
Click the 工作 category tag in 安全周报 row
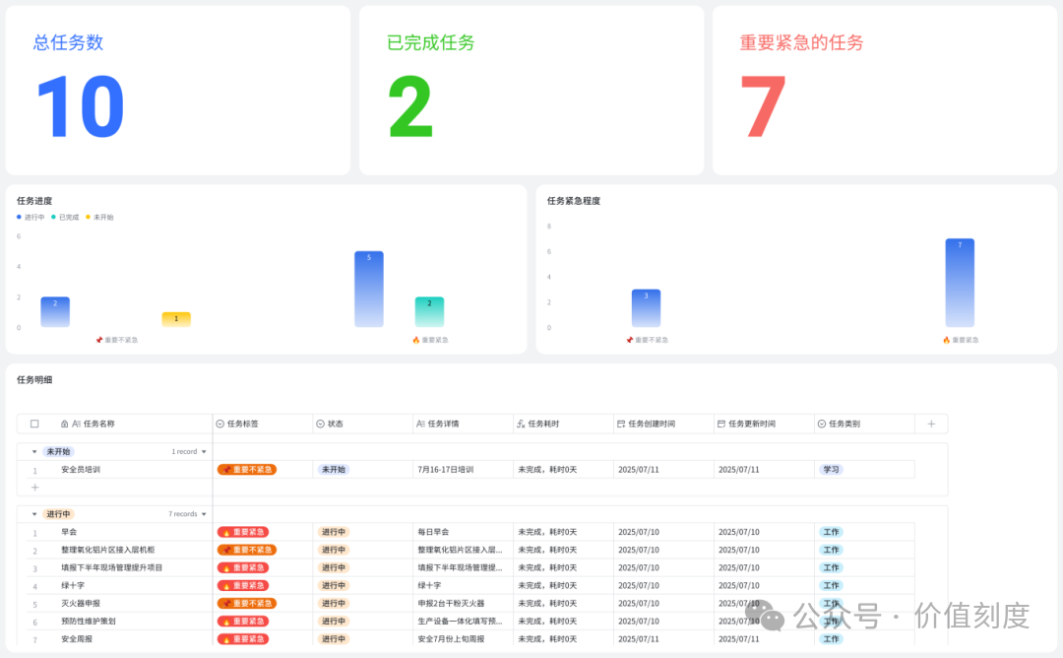(831, 639)
